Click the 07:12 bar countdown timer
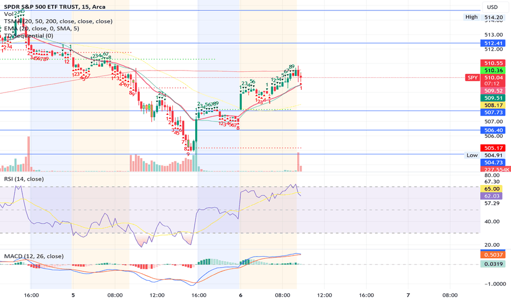This screenshot has height=301, width=511. pos(493,84)
